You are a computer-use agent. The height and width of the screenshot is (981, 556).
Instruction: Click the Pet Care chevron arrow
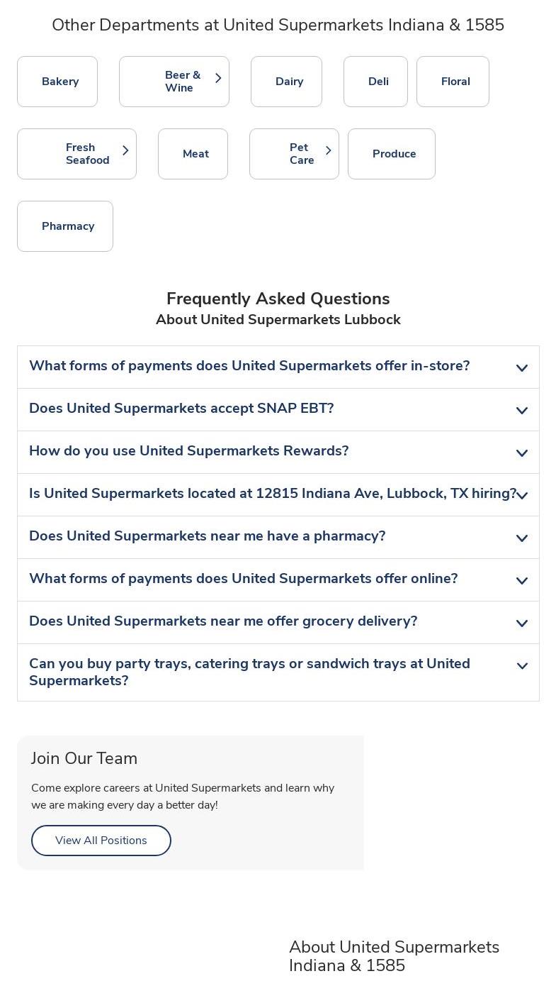tap(328, 150)
